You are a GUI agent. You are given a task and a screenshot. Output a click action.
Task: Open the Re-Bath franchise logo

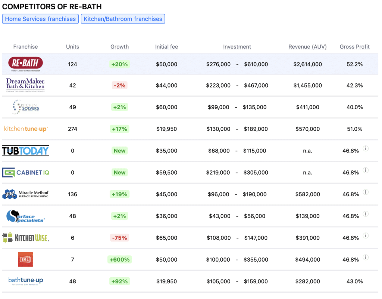[x=26, y=64]
